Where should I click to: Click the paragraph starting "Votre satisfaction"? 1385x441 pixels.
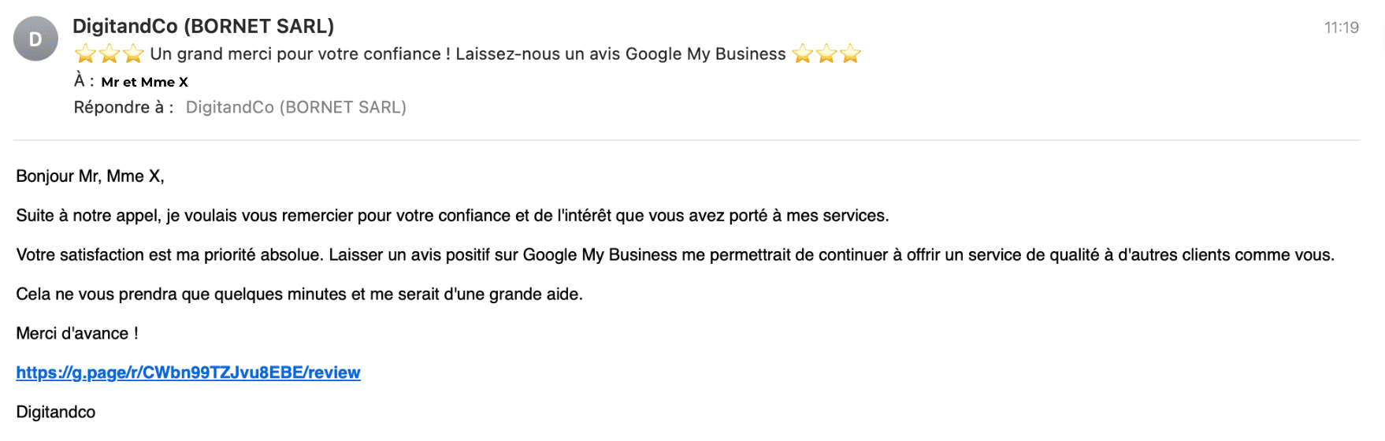(x=674, y=255)
